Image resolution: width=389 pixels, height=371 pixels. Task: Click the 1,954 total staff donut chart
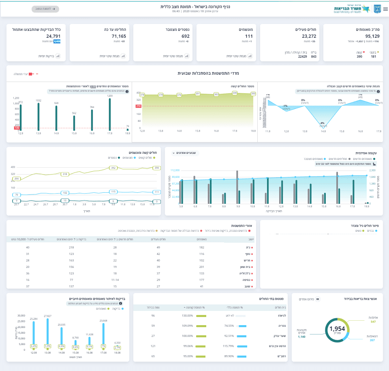pos(337,330)
